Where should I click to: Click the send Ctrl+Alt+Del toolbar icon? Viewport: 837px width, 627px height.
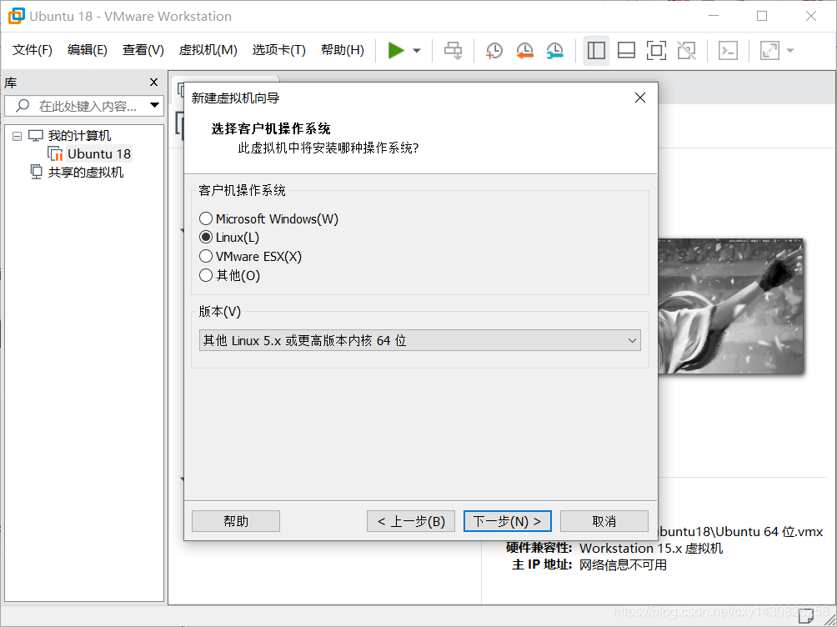coord(454,51)
